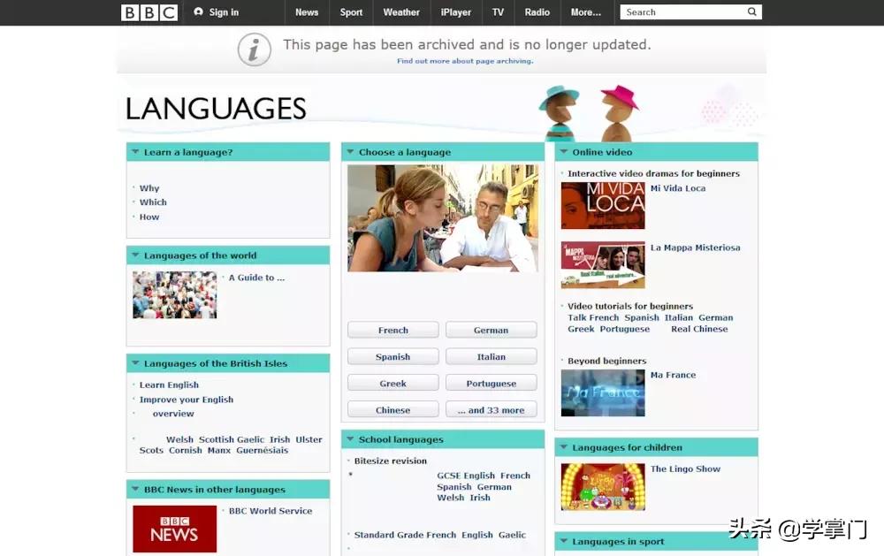884x556 pixels.
Task: Select the Greek language button
Action: tap(393, 383)
